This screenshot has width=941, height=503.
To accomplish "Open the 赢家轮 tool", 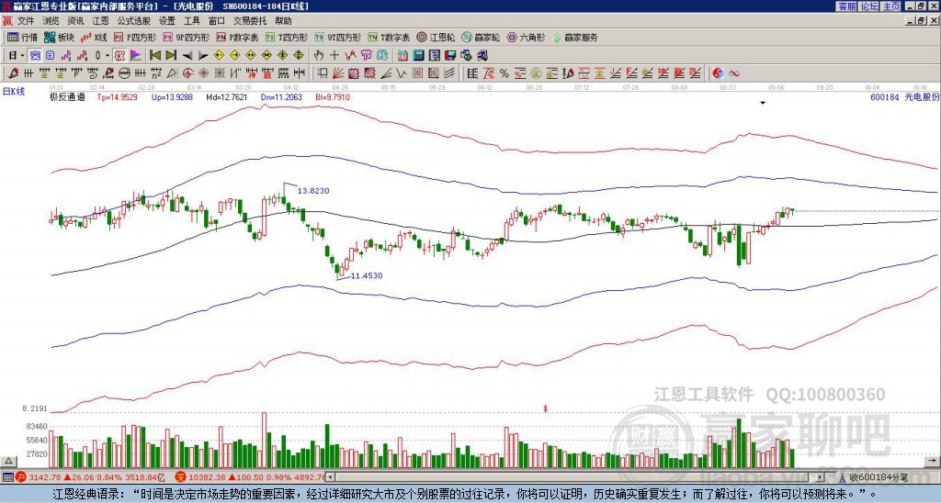I will (481, 37).
